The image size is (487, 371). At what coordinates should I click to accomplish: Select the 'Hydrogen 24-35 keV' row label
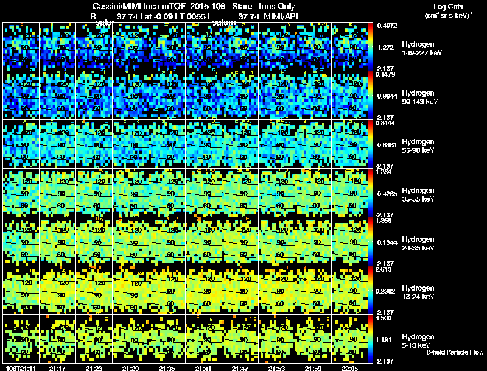418,244
